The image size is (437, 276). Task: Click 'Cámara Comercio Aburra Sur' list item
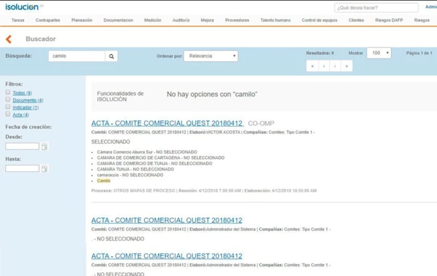(147, 152)
